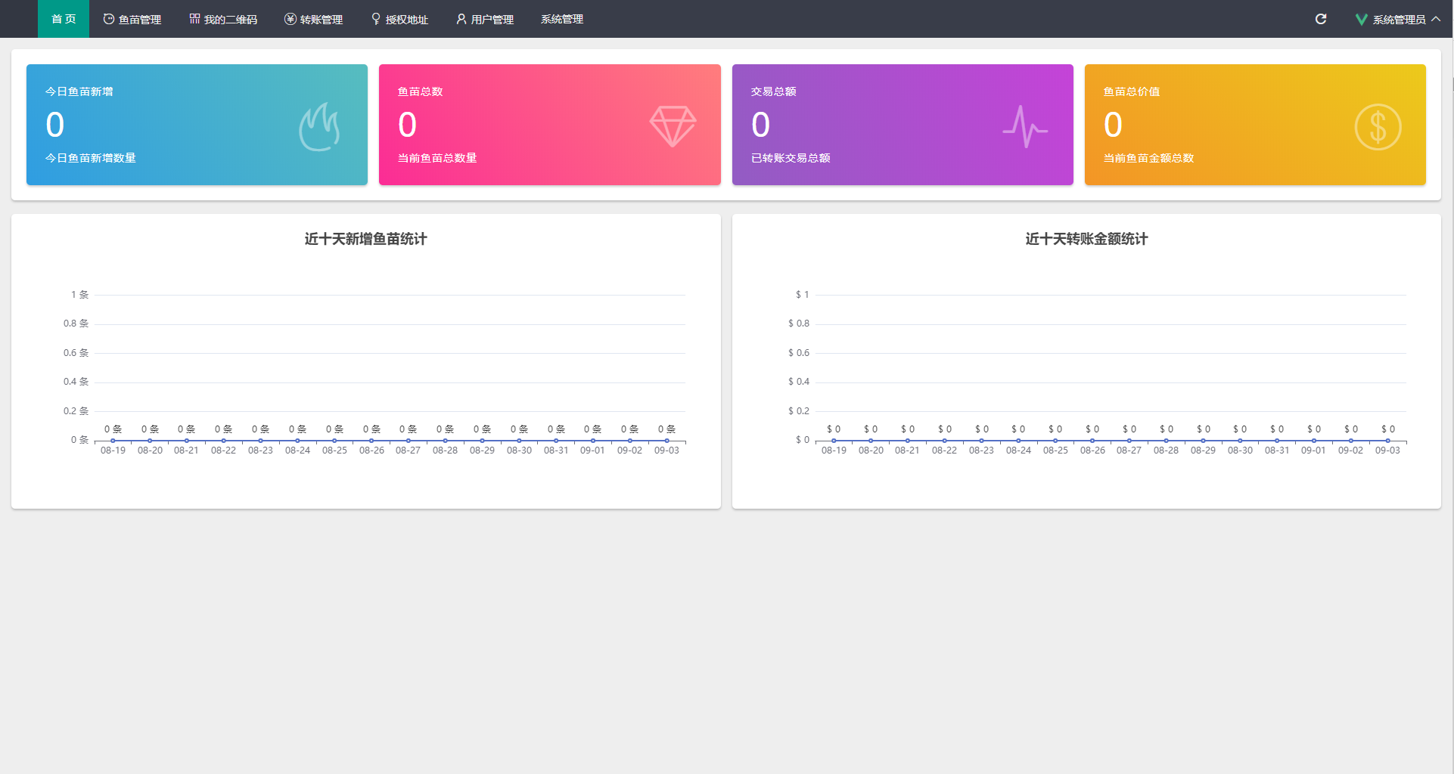The height and width of the screenshot is (774, 1454).
Task: Click the dollar coin icon on orange card
Action: point(1378,127)
